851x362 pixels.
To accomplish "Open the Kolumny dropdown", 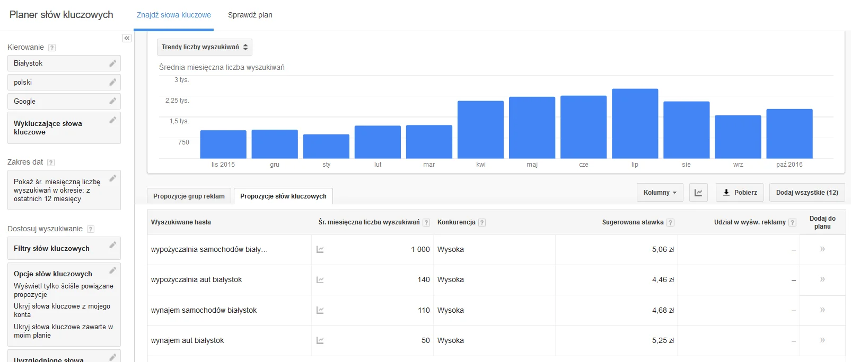I will [x=660, y=193].
